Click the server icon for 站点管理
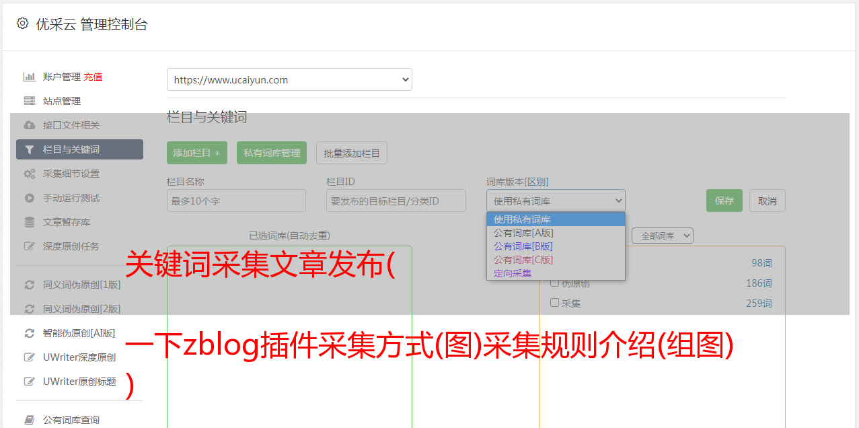The image size is (859, 428). click(29, 101)
